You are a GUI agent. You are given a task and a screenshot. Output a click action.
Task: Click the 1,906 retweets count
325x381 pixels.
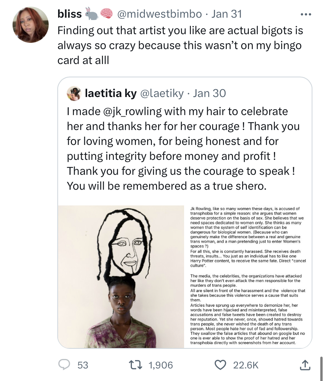pyautogui.click(x=161, y=365)
